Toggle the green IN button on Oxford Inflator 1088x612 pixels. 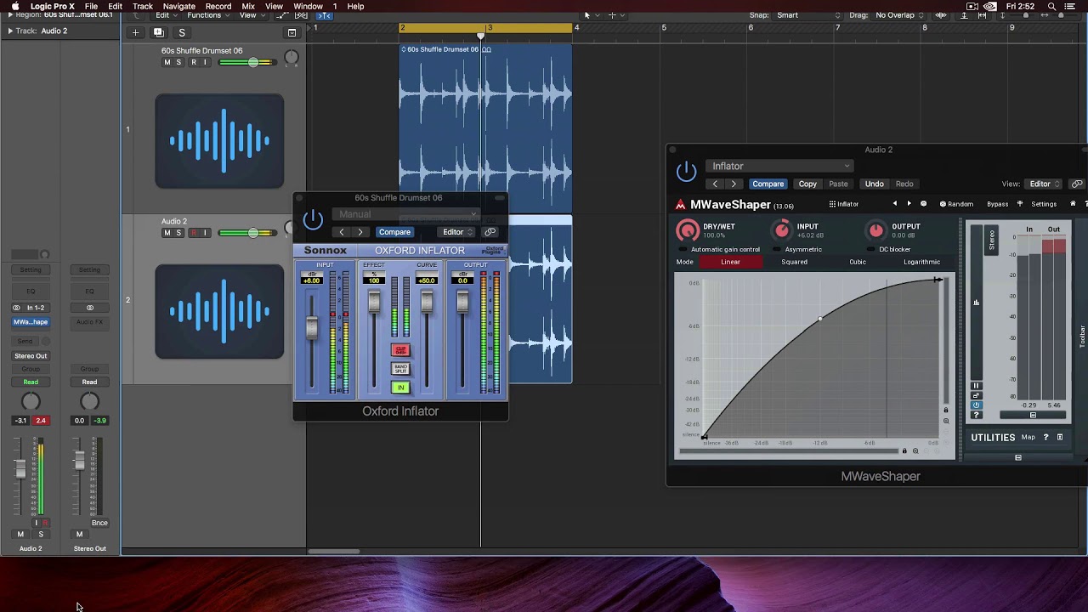pos(400,388)
